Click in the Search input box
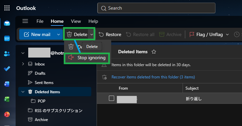The width and height of the screenshot is (242, 126). pos(156,8)
